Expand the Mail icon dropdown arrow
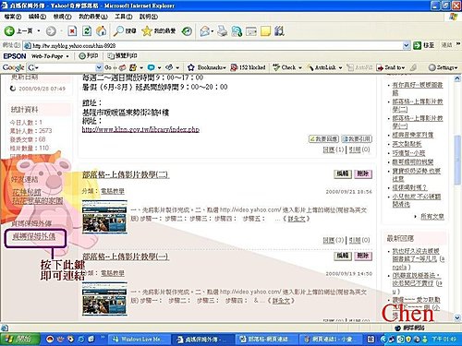This screenshot has height=346, width=462. click(x=212, y=31)
